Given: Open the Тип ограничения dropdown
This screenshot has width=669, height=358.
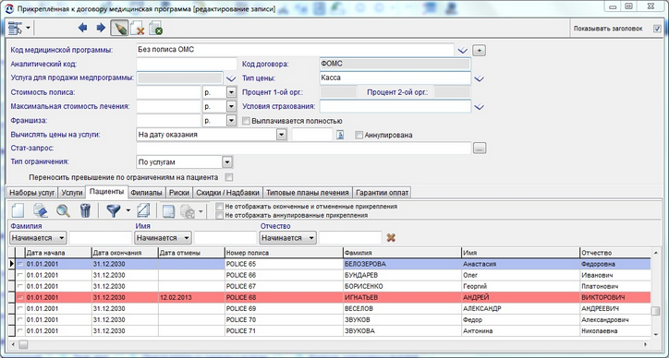Looking at the screenshot, I should pyautogui.click(x=227, y=162).
